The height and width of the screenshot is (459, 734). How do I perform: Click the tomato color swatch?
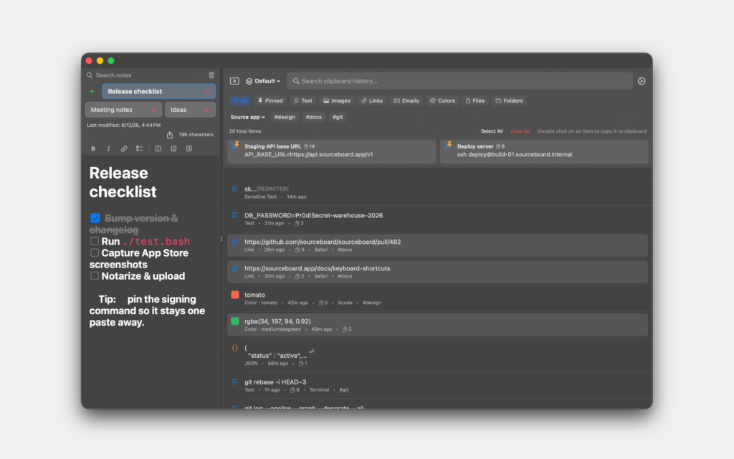pos(235,295)
